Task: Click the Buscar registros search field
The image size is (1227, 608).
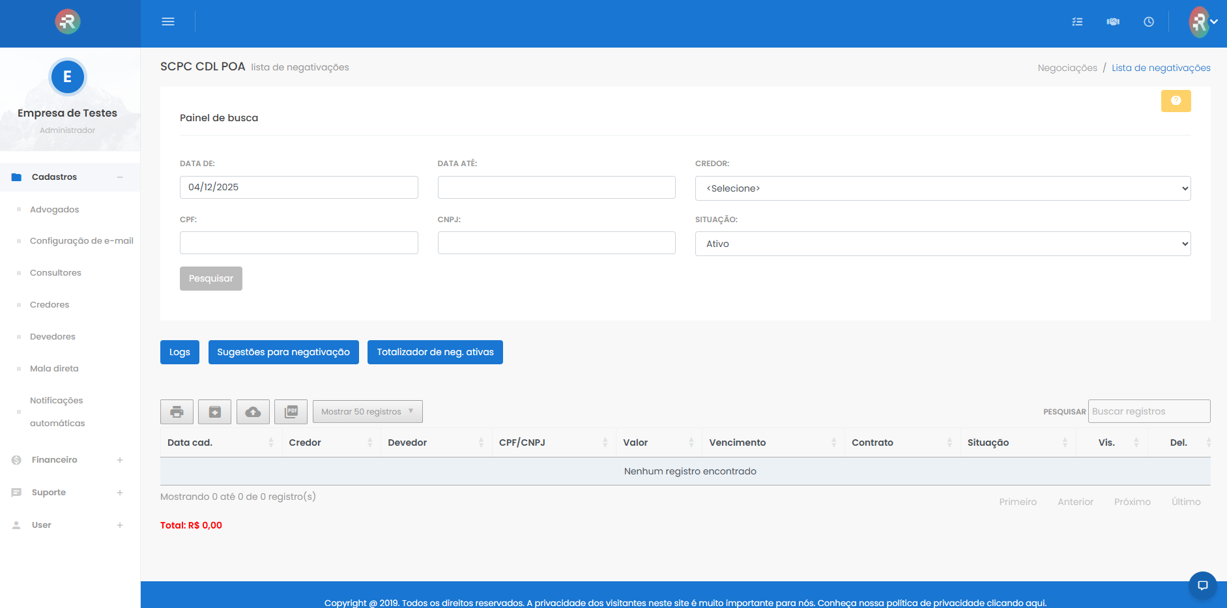Action: pos(1149,412)
